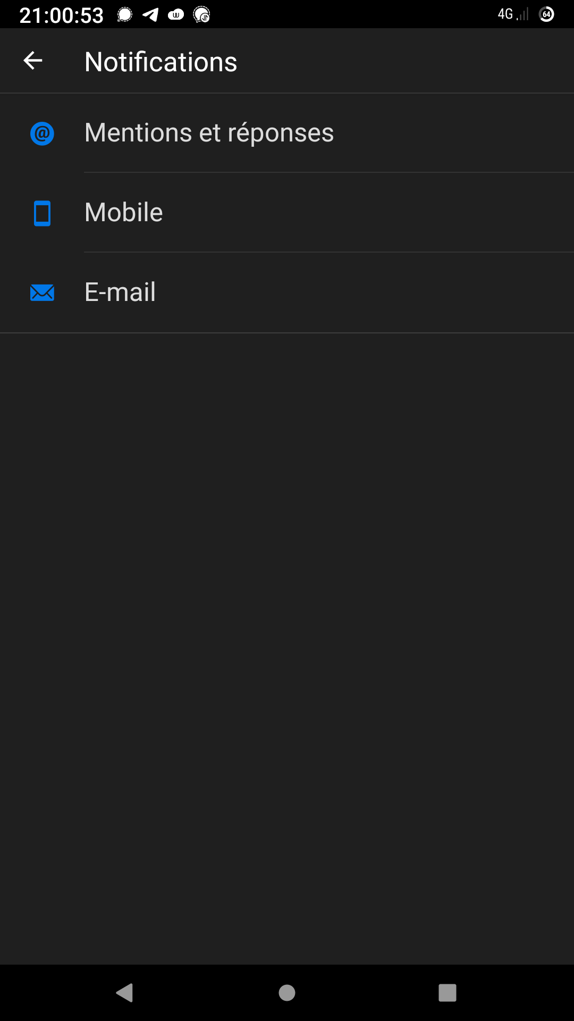Tap the blue envelope e-mail icon
This screenshot has height=1021, width=574.
(42, 292)
